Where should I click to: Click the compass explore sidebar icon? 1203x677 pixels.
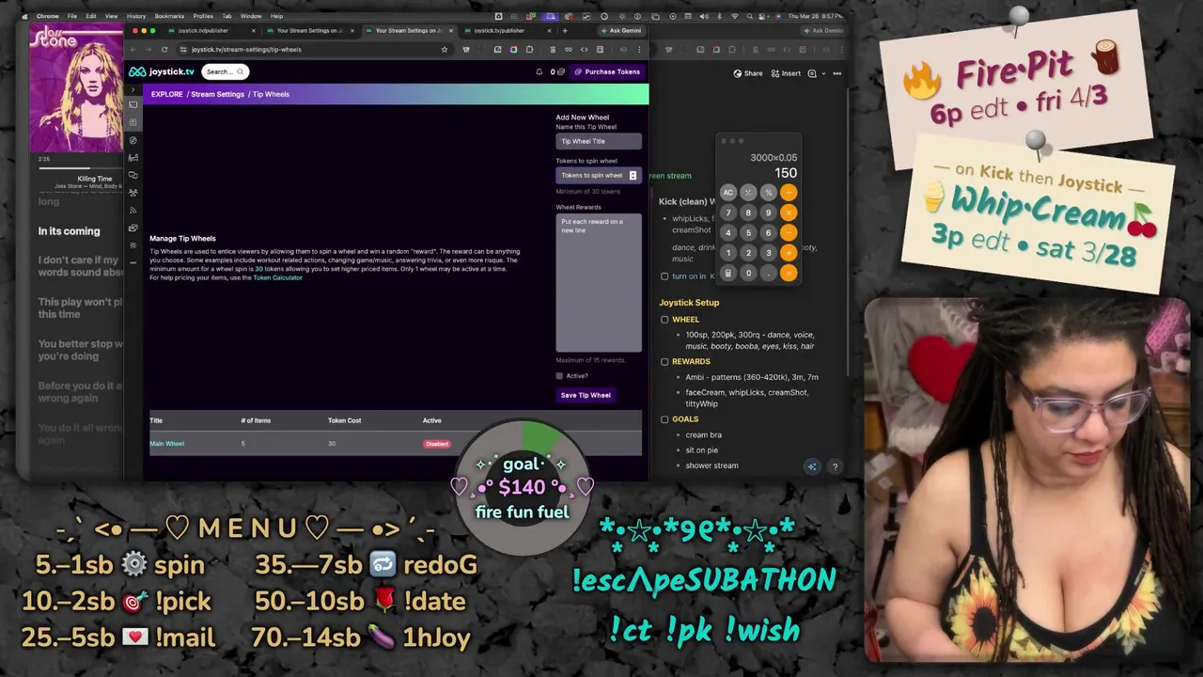133,139
